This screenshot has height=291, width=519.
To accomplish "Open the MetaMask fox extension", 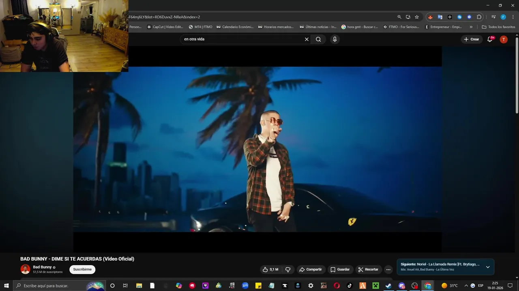I will click(x=430, y=17).
